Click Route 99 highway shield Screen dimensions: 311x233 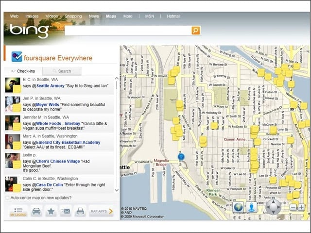point(292,110)
